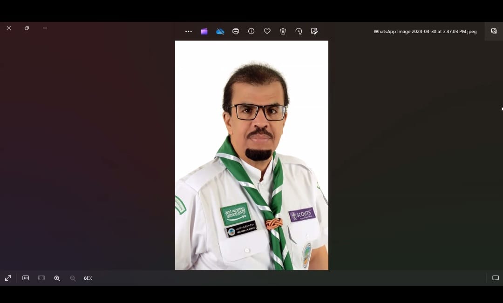Click the OneDrive cloud icon
The image size is (503, 303).
click(220, 32)
